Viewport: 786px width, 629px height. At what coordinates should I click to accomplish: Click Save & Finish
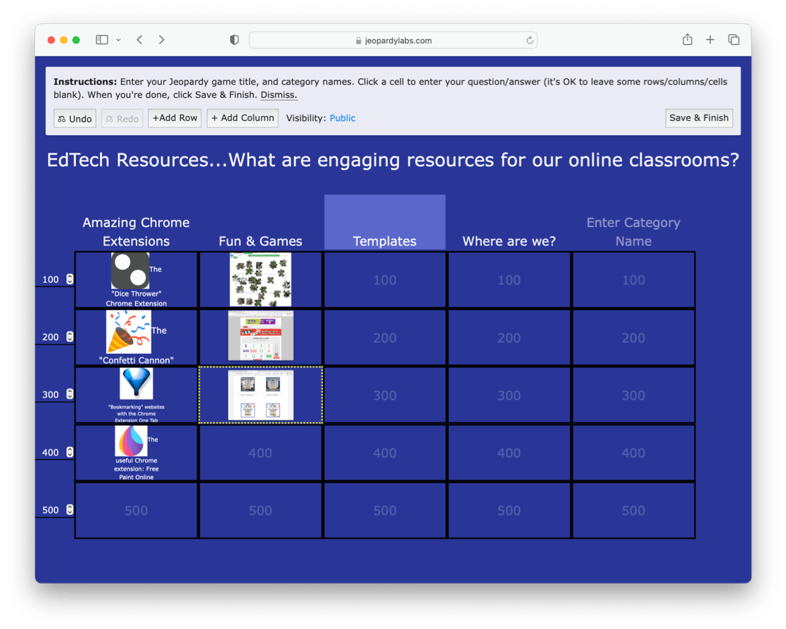699,118
